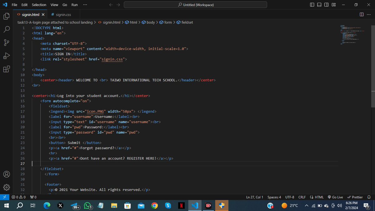375x211 pixels.
Task: Open the fieldset breadcrumb dropdown
Action: 184,22
